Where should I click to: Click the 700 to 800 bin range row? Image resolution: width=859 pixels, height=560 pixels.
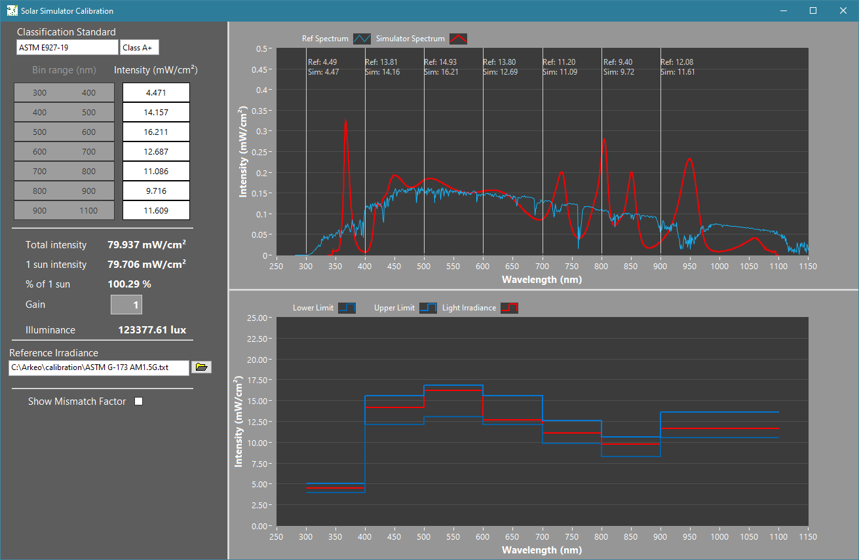pyautogui.click(x=64, y=172)
